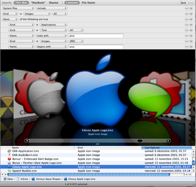Add a rule after Kind is Applications
Viewport: 196px width, 187px height.
(x=191, y=25)
